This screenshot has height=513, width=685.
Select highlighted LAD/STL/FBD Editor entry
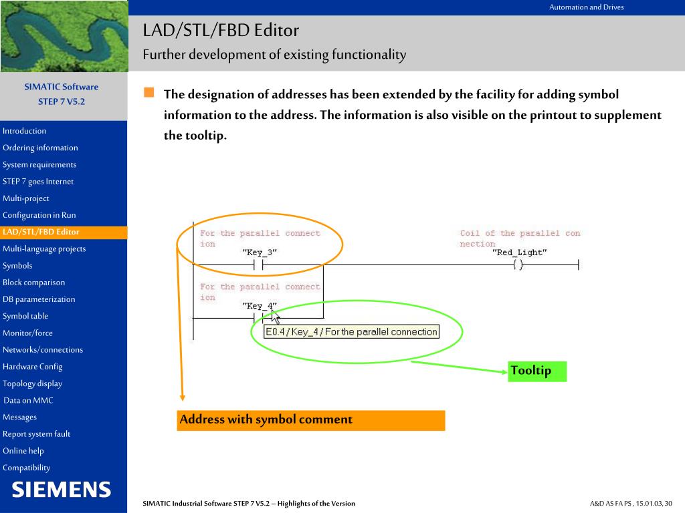(64, 232)
